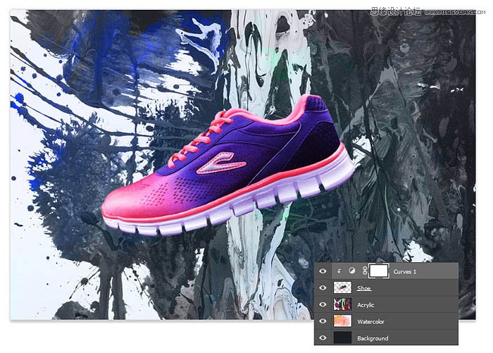This screenshot has height=353, width=493.
Task: Click the sneaker on the canvas
Action: (232, 169)
